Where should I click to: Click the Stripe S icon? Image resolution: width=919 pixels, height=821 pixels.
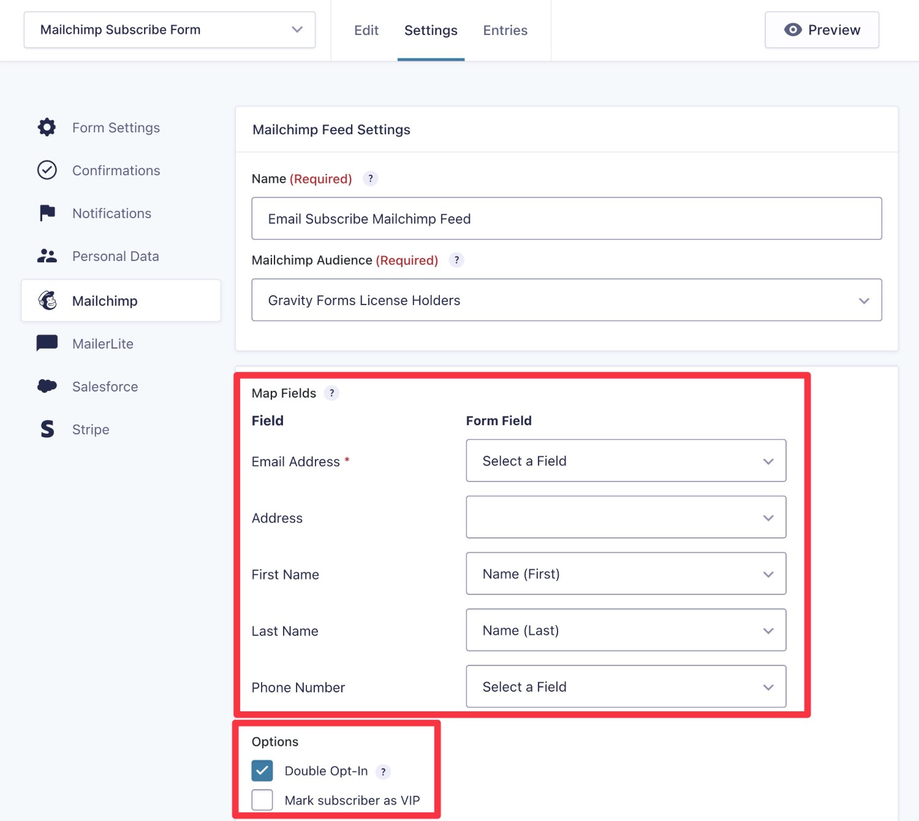click(x=47, y=429)
